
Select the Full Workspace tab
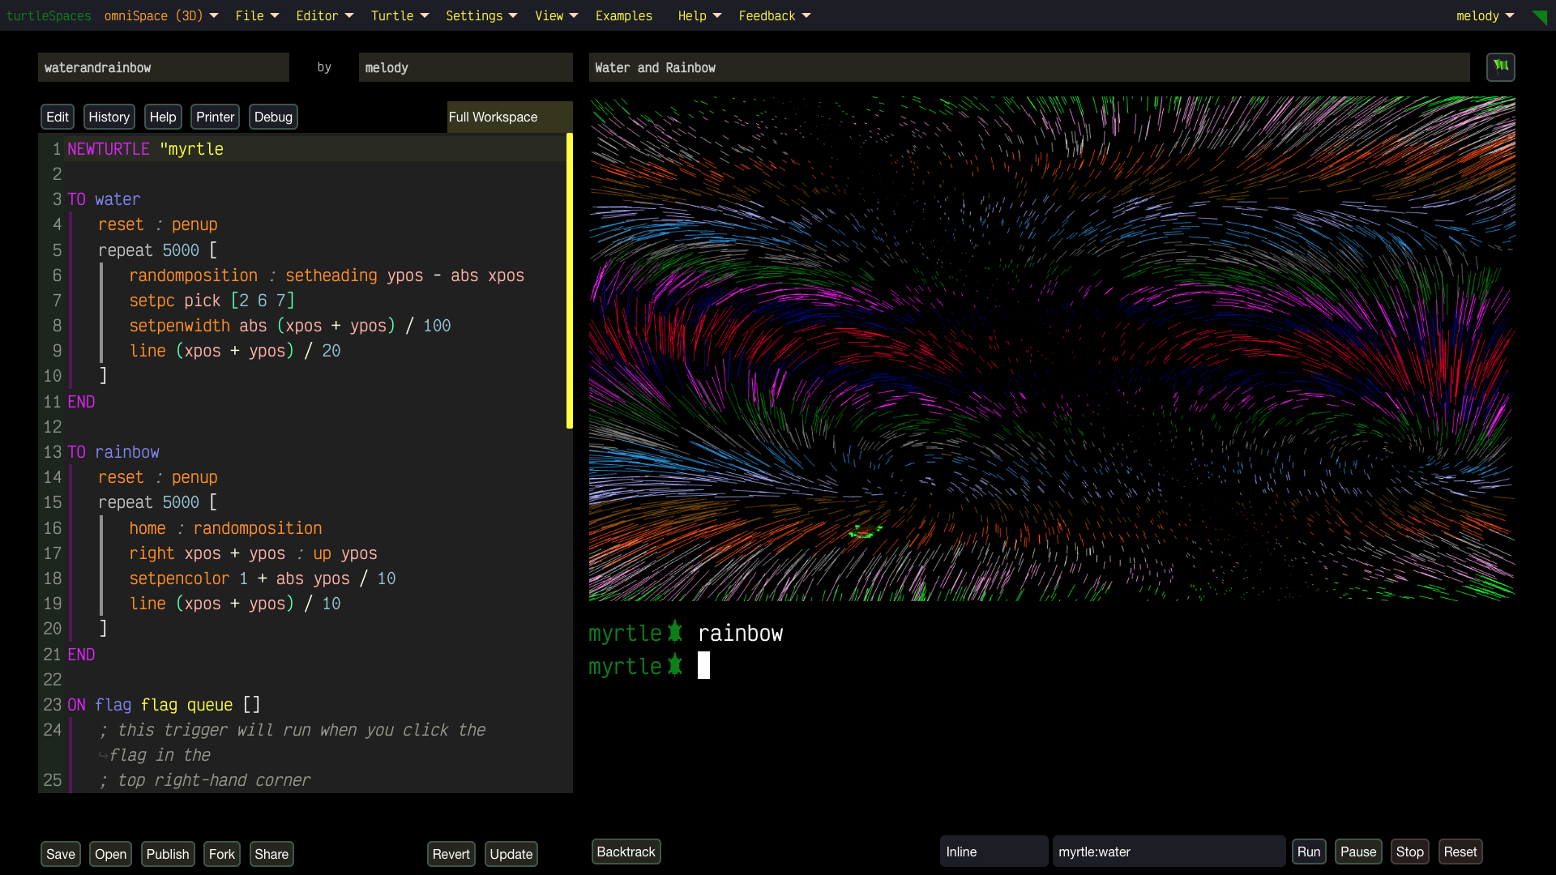493,117
